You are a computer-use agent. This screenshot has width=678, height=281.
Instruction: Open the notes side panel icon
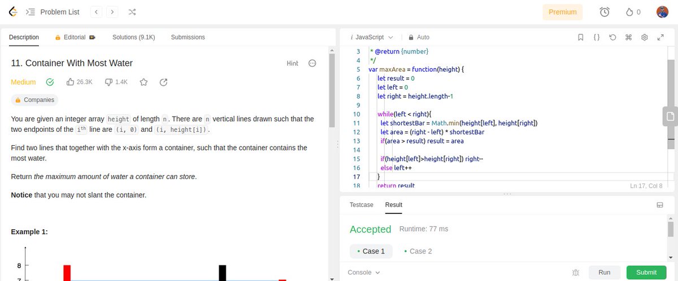670,116
